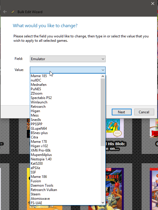The width and height of the screenshot is (158, 210).
Task: Click the pencil Bulk Edit Wizard icon
Action: click(13, 12)
